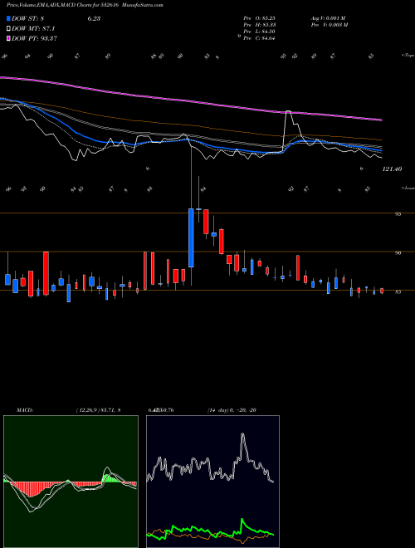Click the Avg V: 0.001 M volume text
Image resolution: width=415 pixels, height=548 pixels.
coord(329,18)
